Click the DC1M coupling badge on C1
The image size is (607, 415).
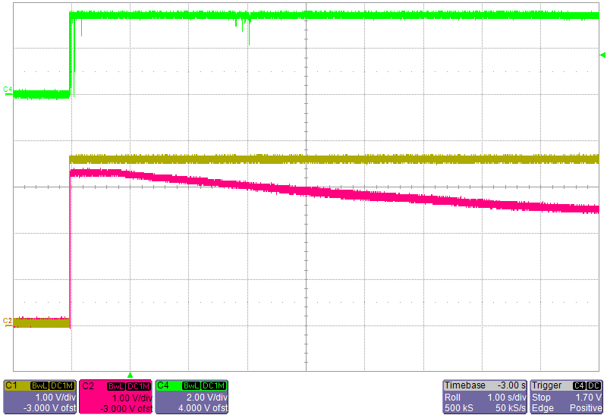(x=61, y=385)
